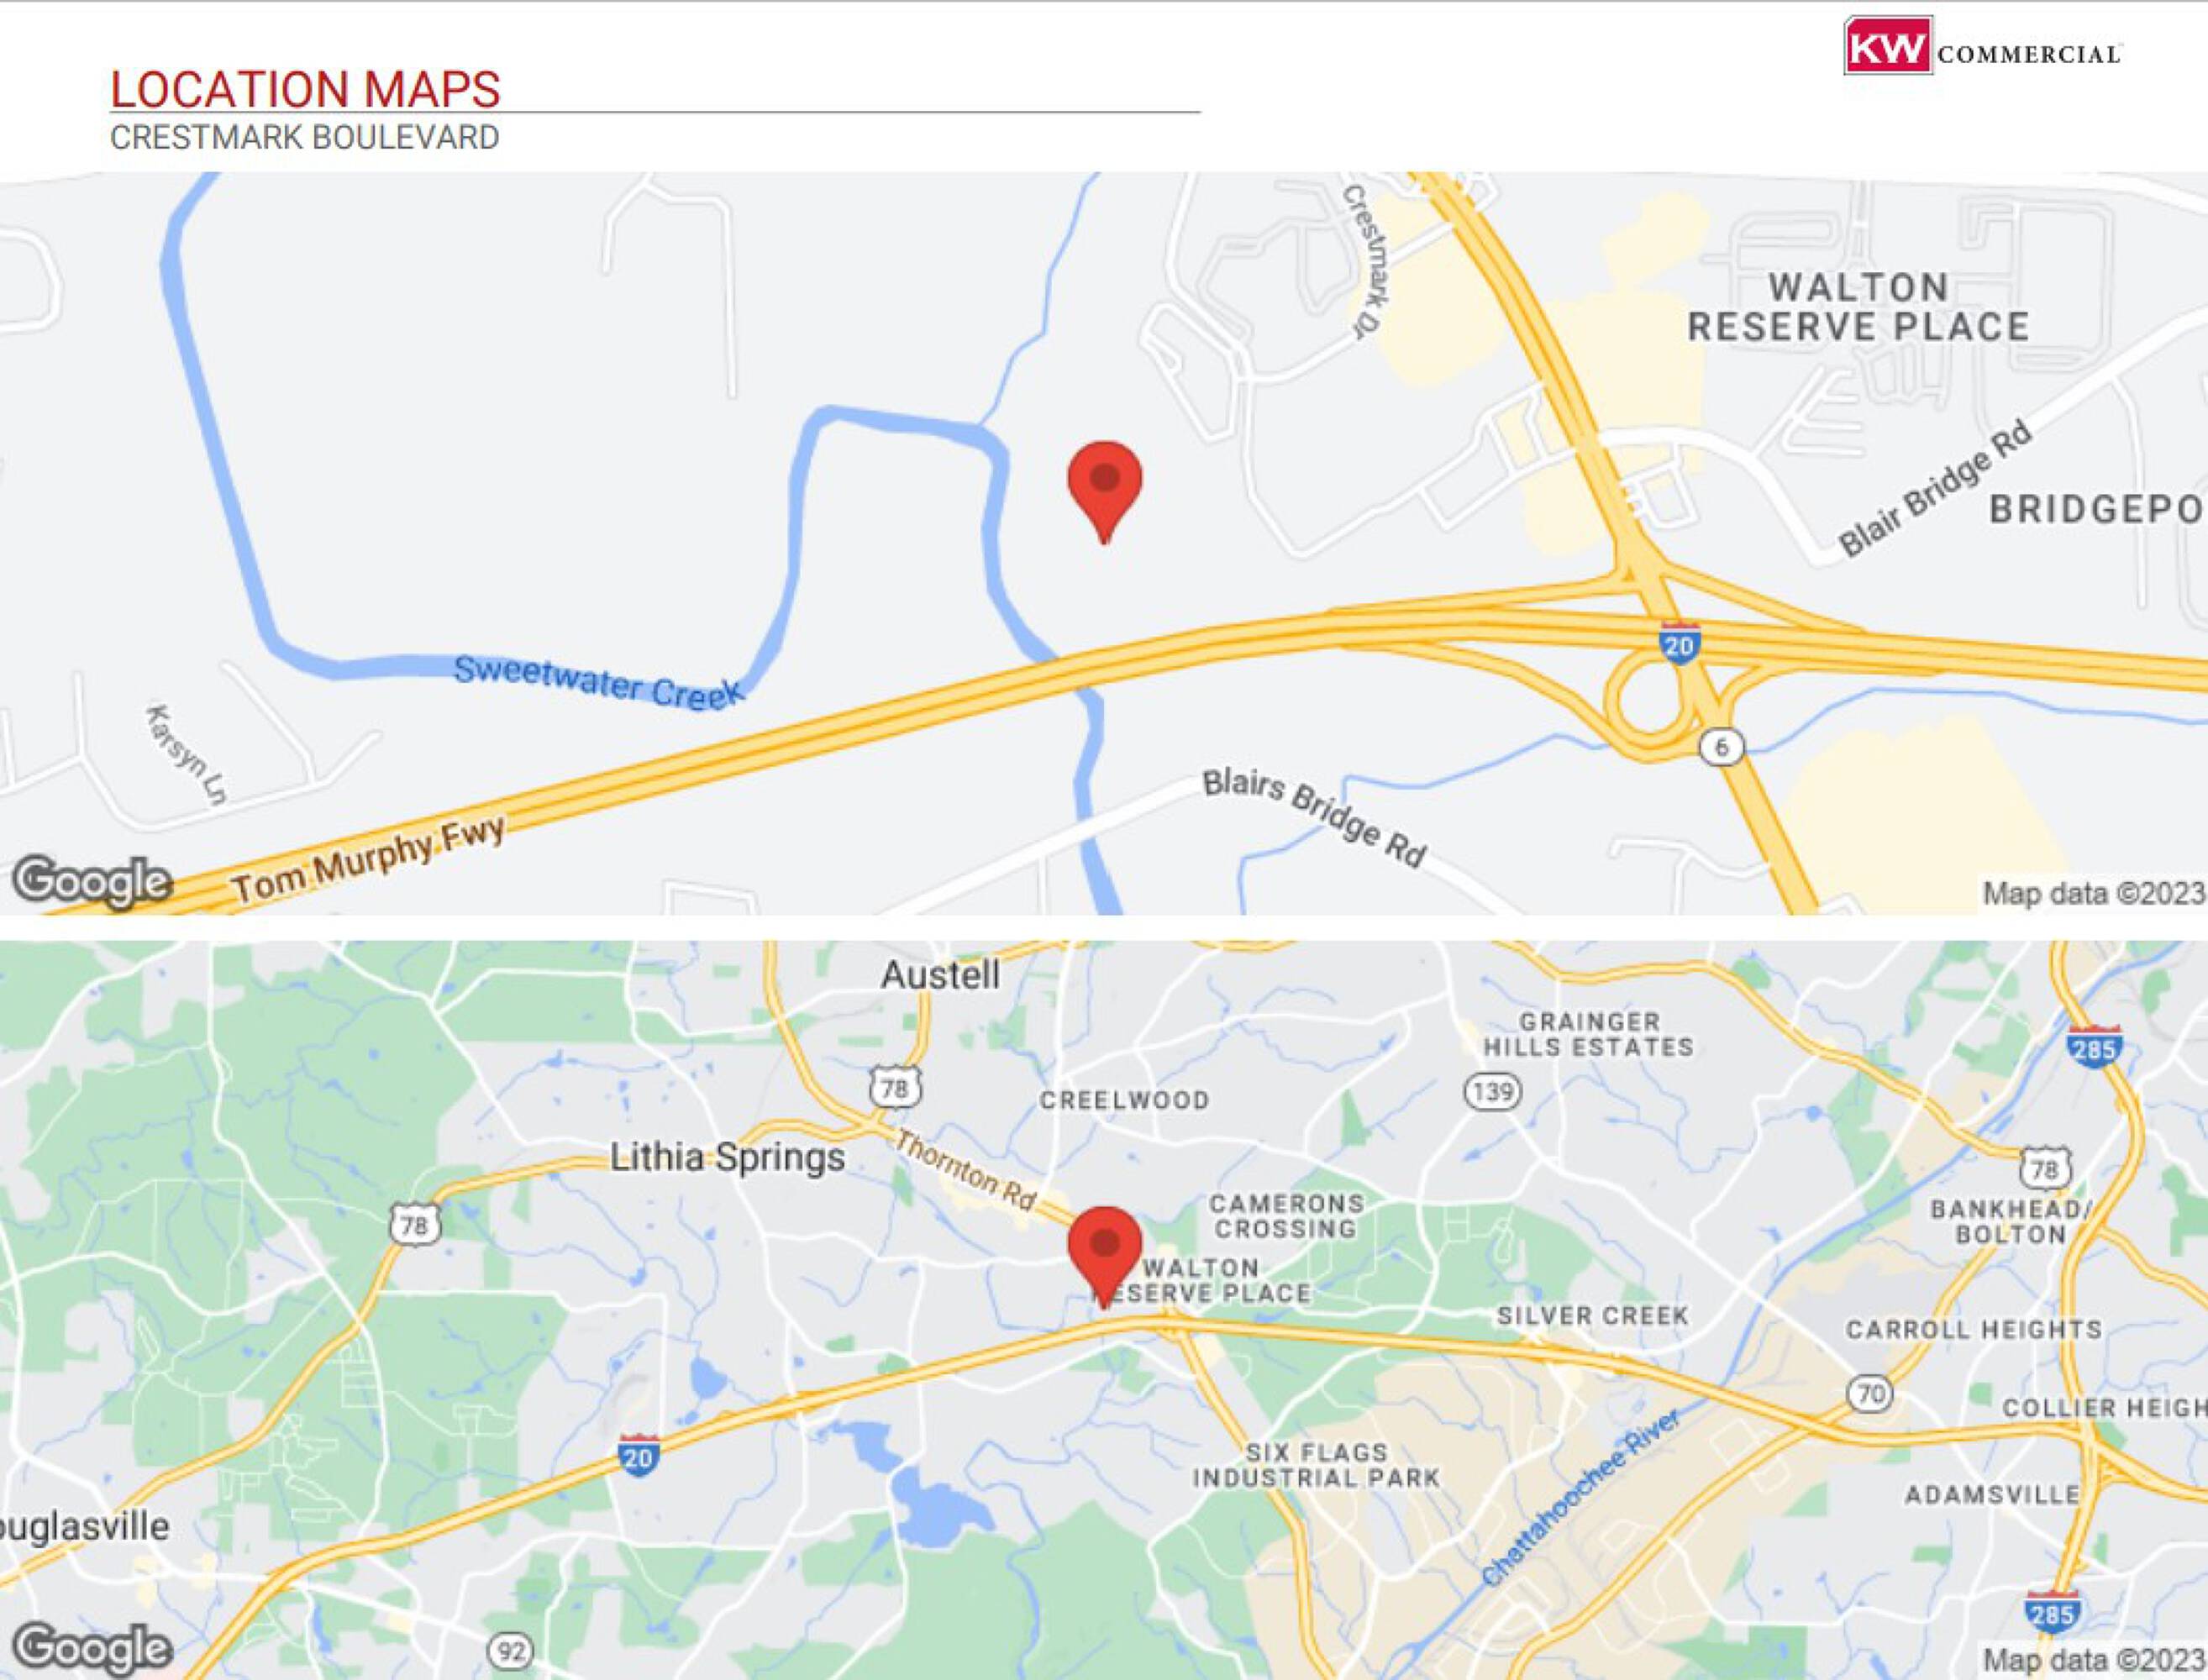Click the Blairs Bridge Rd label

1314,817
